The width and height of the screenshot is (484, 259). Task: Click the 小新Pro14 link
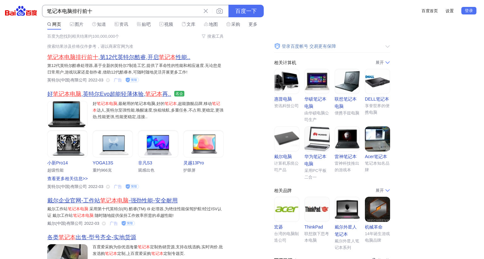(58, 163)
